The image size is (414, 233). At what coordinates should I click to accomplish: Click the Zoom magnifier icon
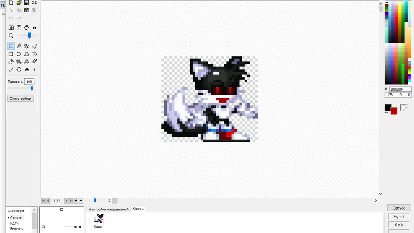(x=11, y=35)
